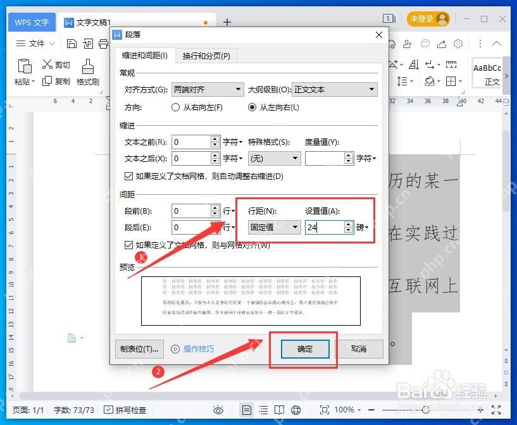Open 字符 unit dropdown for 文本之前

tap(232, 142)
